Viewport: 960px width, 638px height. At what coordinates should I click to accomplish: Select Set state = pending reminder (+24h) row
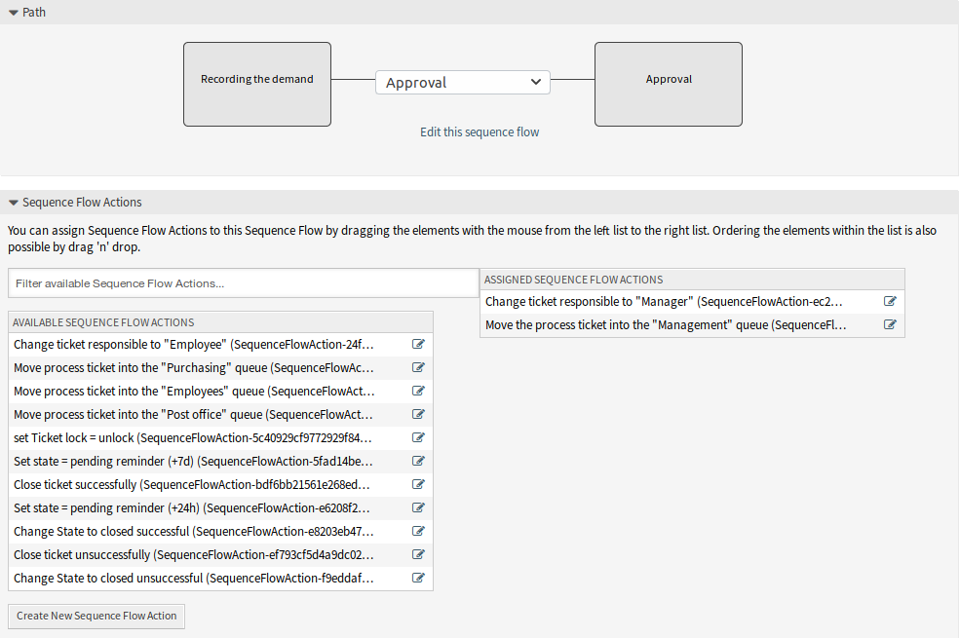click(x=220, y=507)
